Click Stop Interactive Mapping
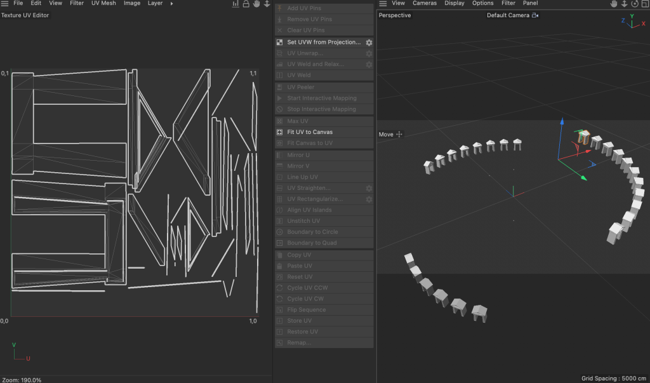This screenshot has height=383, width=650. point(324,109)
